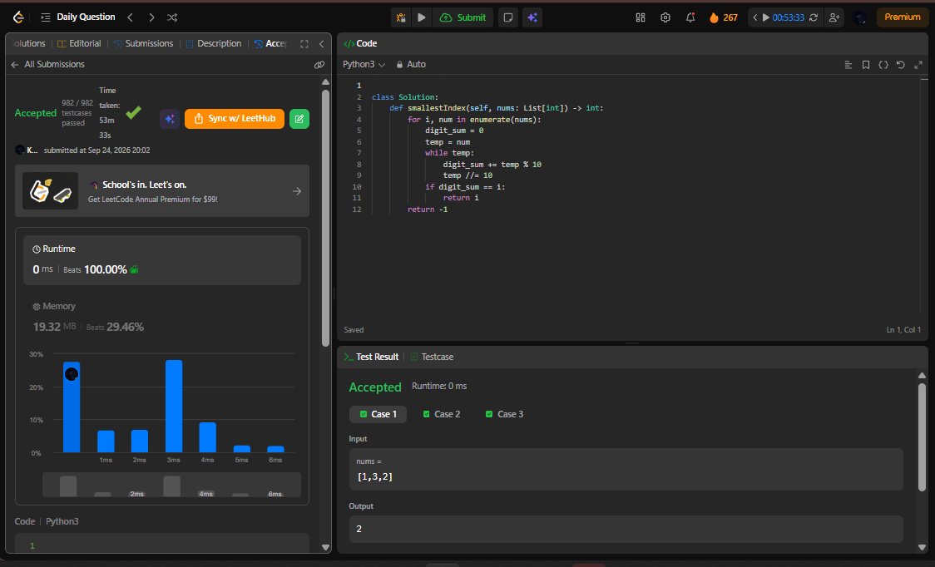The width and height of the screenshot is (935, 567).
Task: Switch to the Description tab
Action: click(214, 43)
